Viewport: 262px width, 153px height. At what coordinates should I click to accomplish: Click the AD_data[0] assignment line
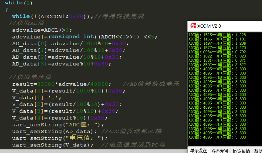click(70, 44)
